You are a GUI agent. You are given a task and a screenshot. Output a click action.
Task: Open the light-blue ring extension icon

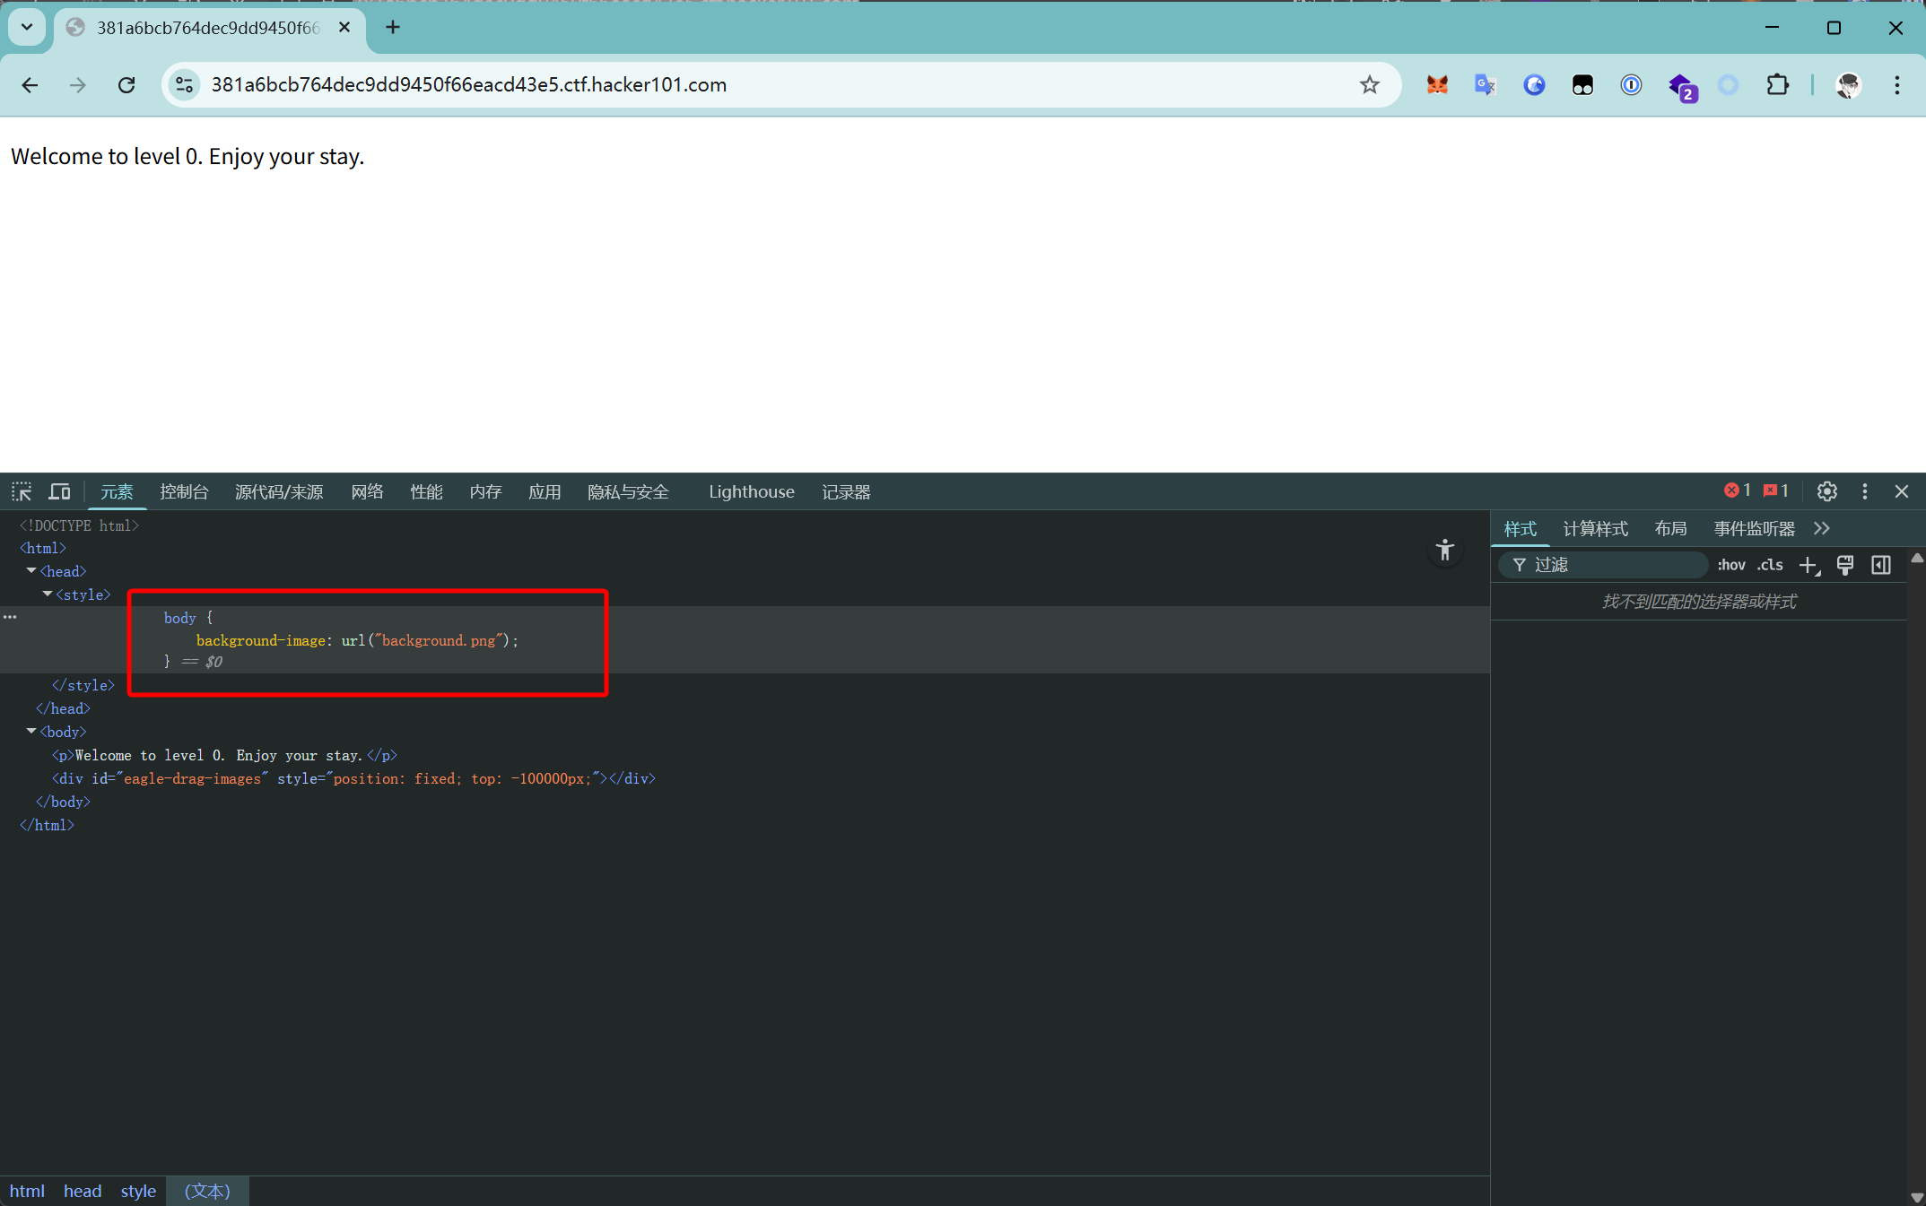click(1728, 85)
